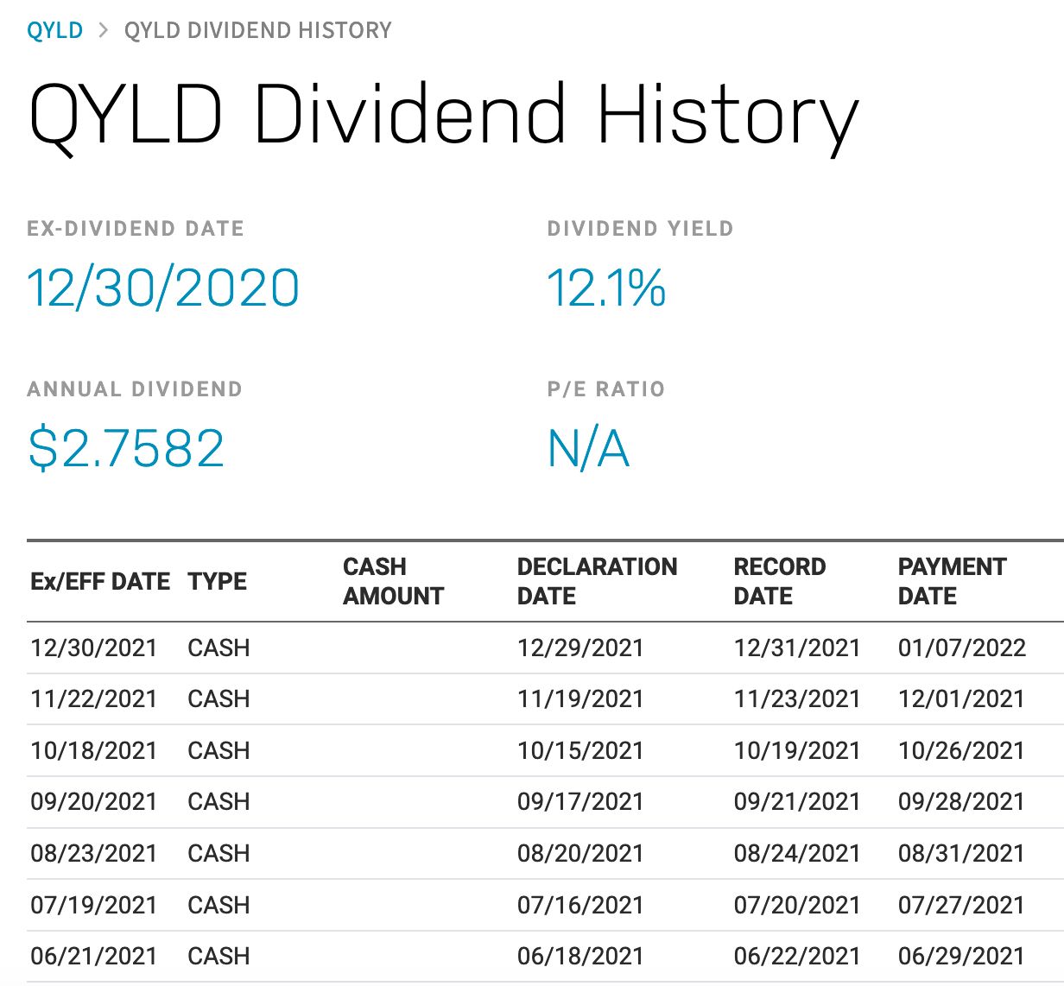Click the QYLD Dividend History page heading

point(443,117)
